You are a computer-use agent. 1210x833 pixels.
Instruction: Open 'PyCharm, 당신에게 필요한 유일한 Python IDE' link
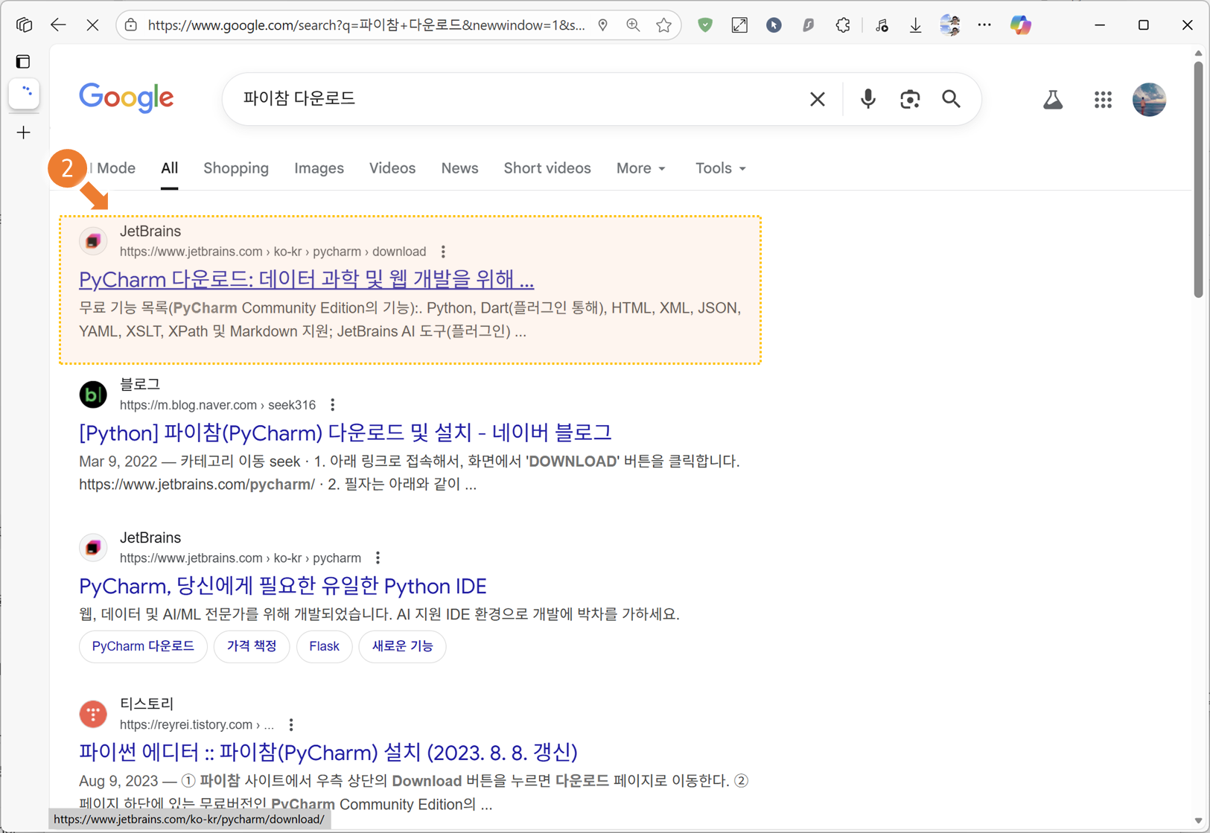282,586
